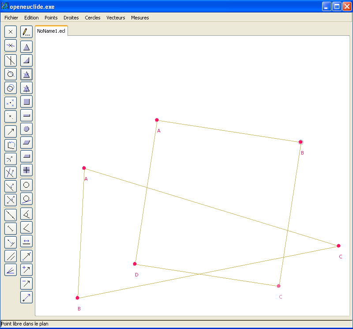The image size is (353, 329).
Task: Click point B of the quadrilateral
Action: pos(300,142)
